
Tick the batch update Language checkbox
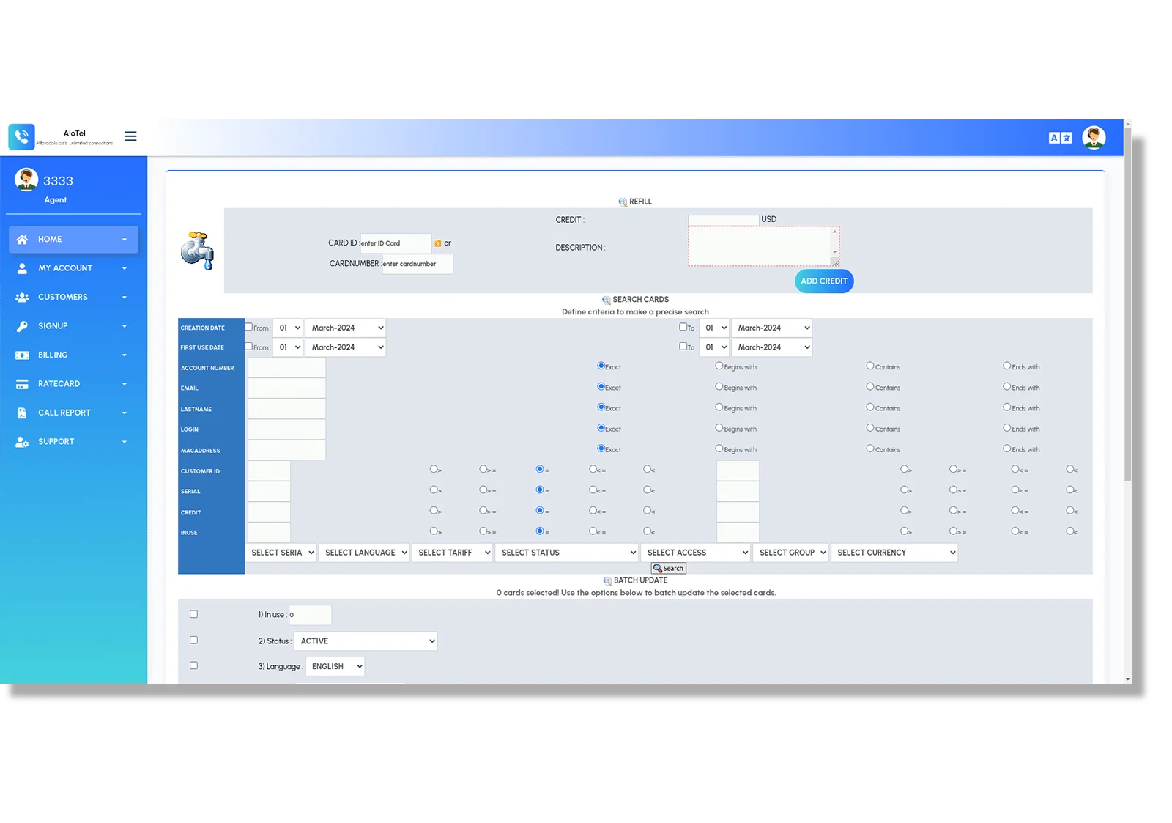(x=194, y=666)
